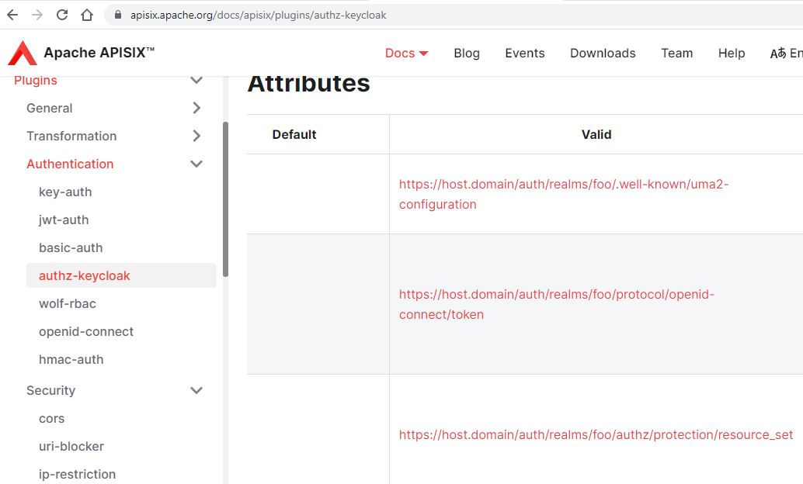The height and width of the screenshot is (484, 803).
Task: Reload the page with the refresh icon
Action: tap(62, 15)
